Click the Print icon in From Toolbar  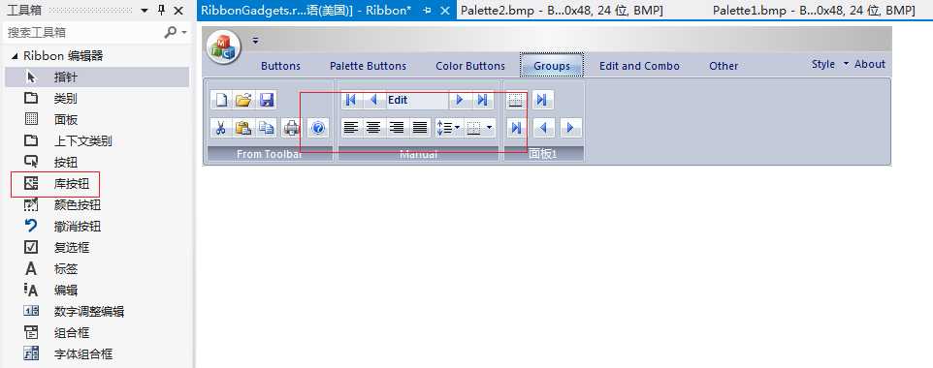tap(292, 127)
